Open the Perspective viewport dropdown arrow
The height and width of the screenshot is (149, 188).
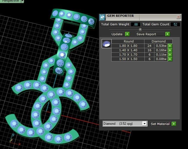pyautogui.click(x=22, y=1)
